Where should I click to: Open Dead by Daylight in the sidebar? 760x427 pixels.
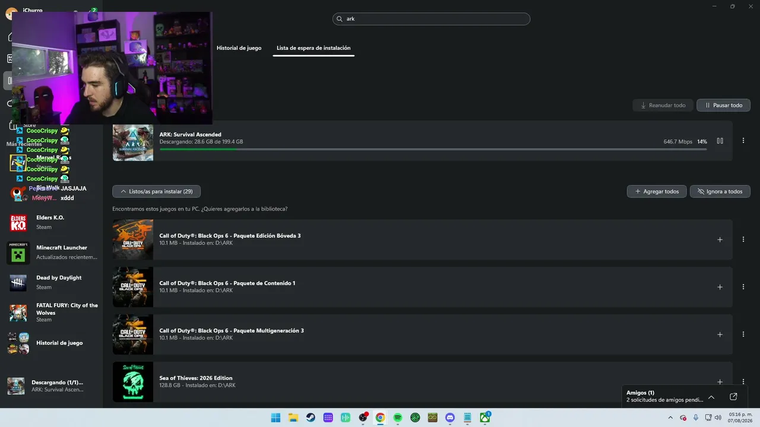52,282
